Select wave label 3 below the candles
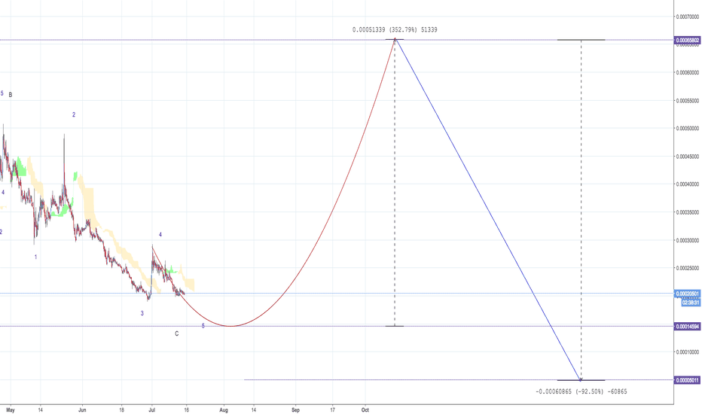 tap(142, 313)
